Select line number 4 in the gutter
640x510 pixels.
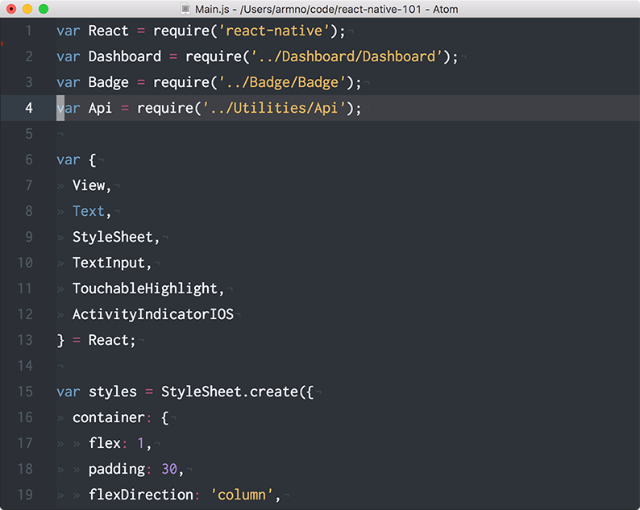[28, 108]
